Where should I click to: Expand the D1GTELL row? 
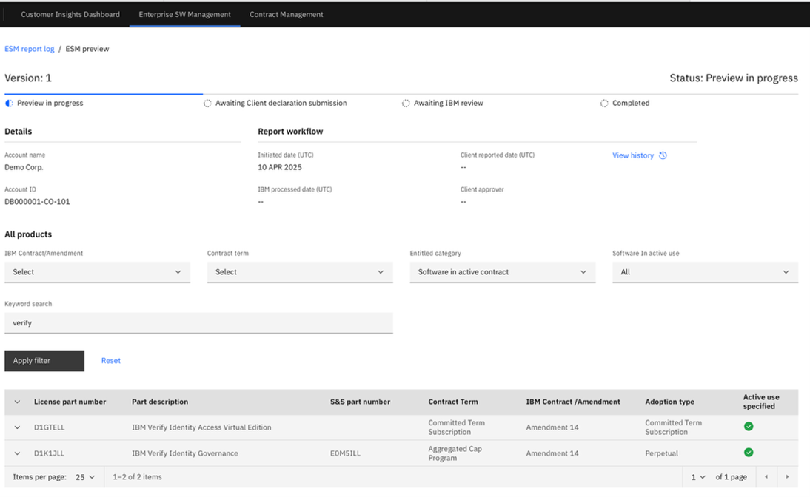click(x=17, y=427)
